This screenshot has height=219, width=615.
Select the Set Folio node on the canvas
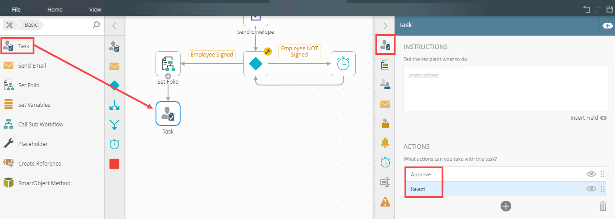[168, 64]
